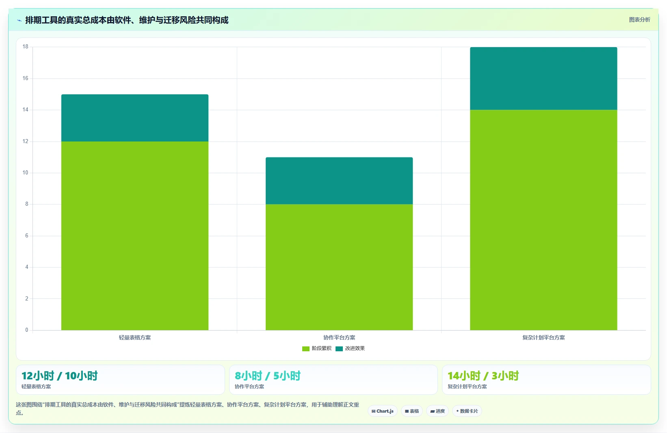Image resolution: width=667 pixels, height=433 pixels.
Task: Click the green 协作平台方案 bar segment
Action: [x=339, y=267]
